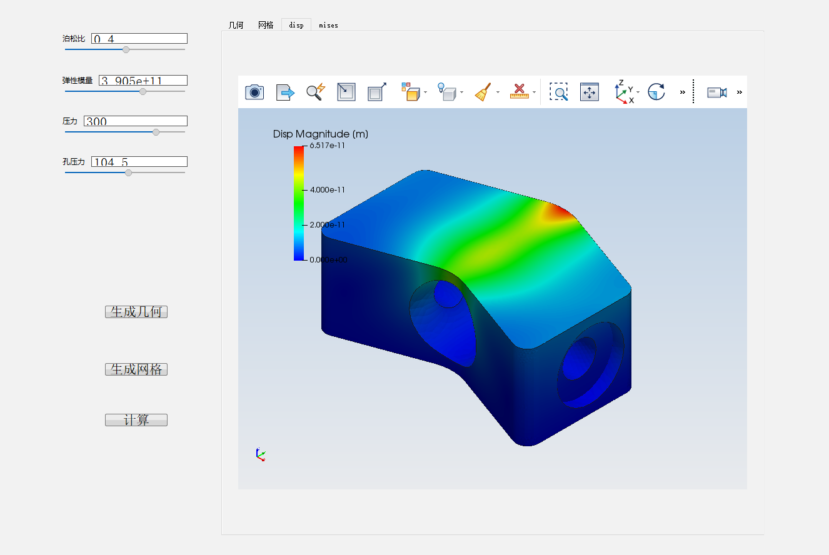This screenshot has width=829, height=555.
Task: Click the legend value 2.000e-11
Action: point(327,224)
